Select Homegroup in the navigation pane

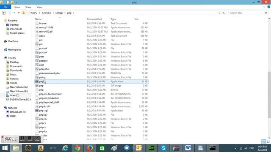coord(14,50)
